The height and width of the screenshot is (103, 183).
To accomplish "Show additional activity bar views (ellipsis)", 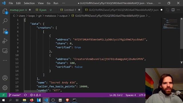I will click(x=5, y=60).
